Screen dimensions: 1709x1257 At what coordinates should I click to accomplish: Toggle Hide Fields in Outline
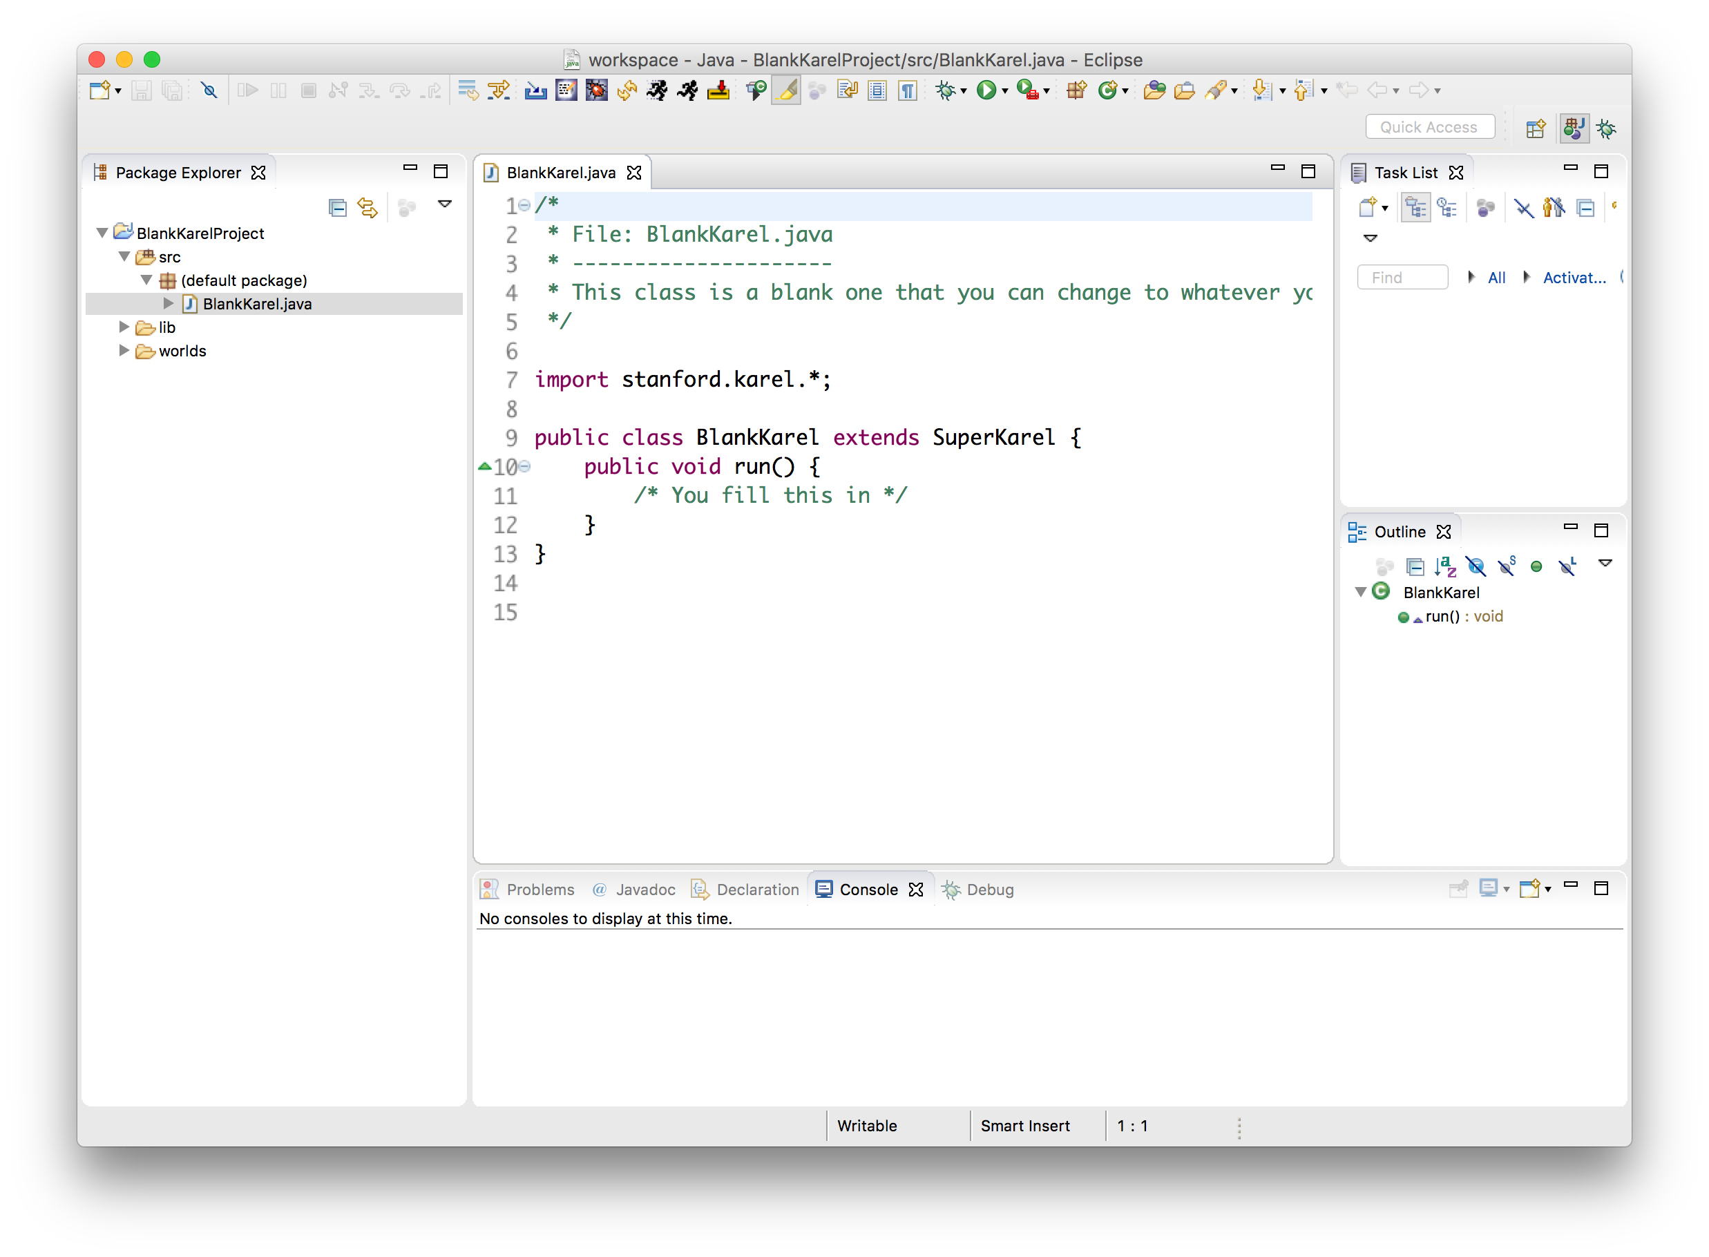[1475, 566]
